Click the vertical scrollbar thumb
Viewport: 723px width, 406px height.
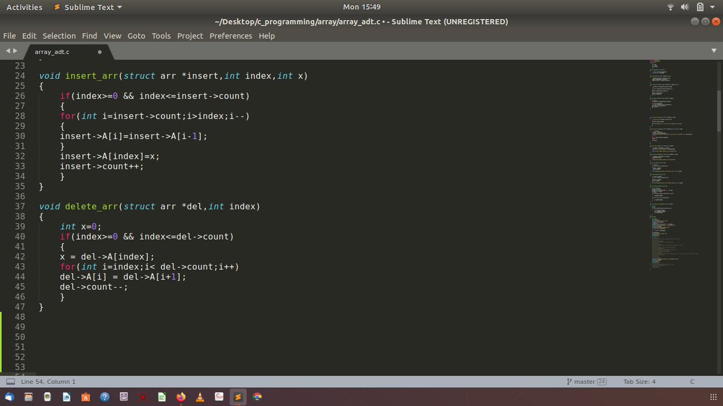[718, 111]
